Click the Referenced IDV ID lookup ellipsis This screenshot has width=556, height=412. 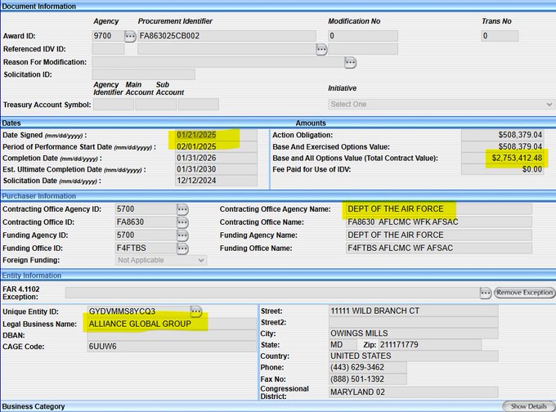[321, 49]
